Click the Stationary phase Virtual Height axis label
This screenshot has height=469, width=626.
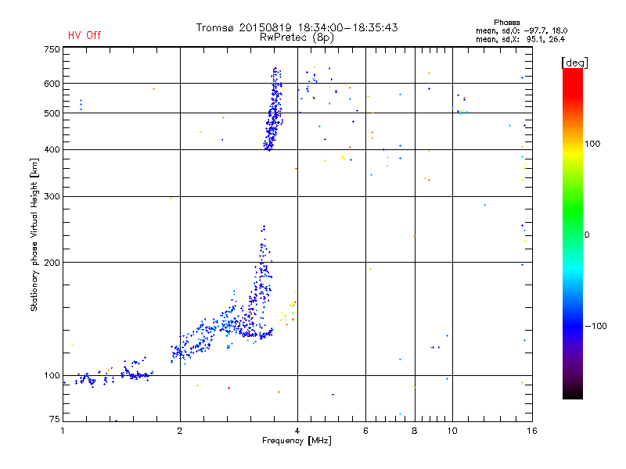pyautogui.click(x=34, y=235)
